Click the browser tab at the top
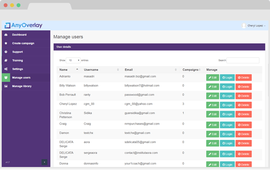 (x=49, y=6)
